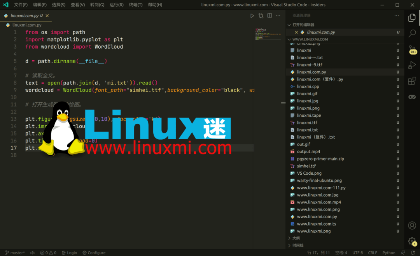Click the Manage gear icon

point(412,241)
